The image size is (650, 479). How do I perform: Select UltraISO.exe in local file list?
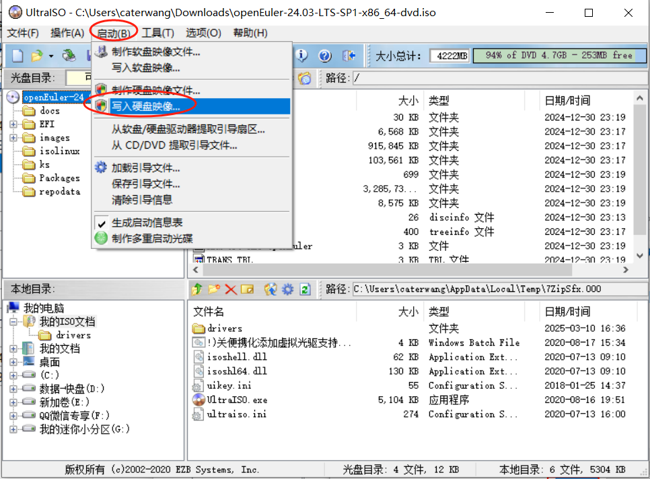[x=237, y=400]
